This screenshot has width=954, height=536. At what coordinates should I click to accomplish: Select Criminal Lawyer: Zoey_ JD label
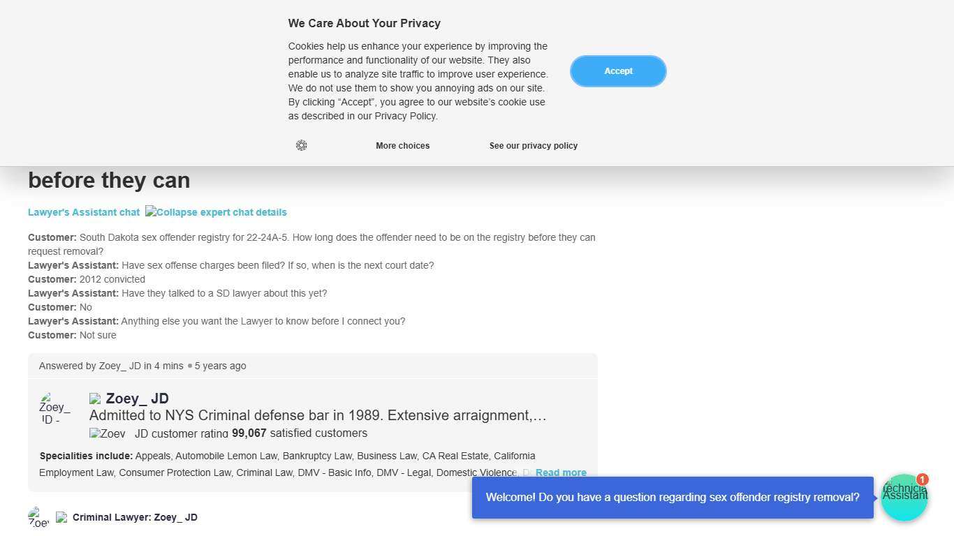tap(135, 517)
